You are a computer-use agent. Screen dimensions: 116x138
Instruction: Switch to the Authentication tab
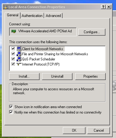[x=32, y=16]
